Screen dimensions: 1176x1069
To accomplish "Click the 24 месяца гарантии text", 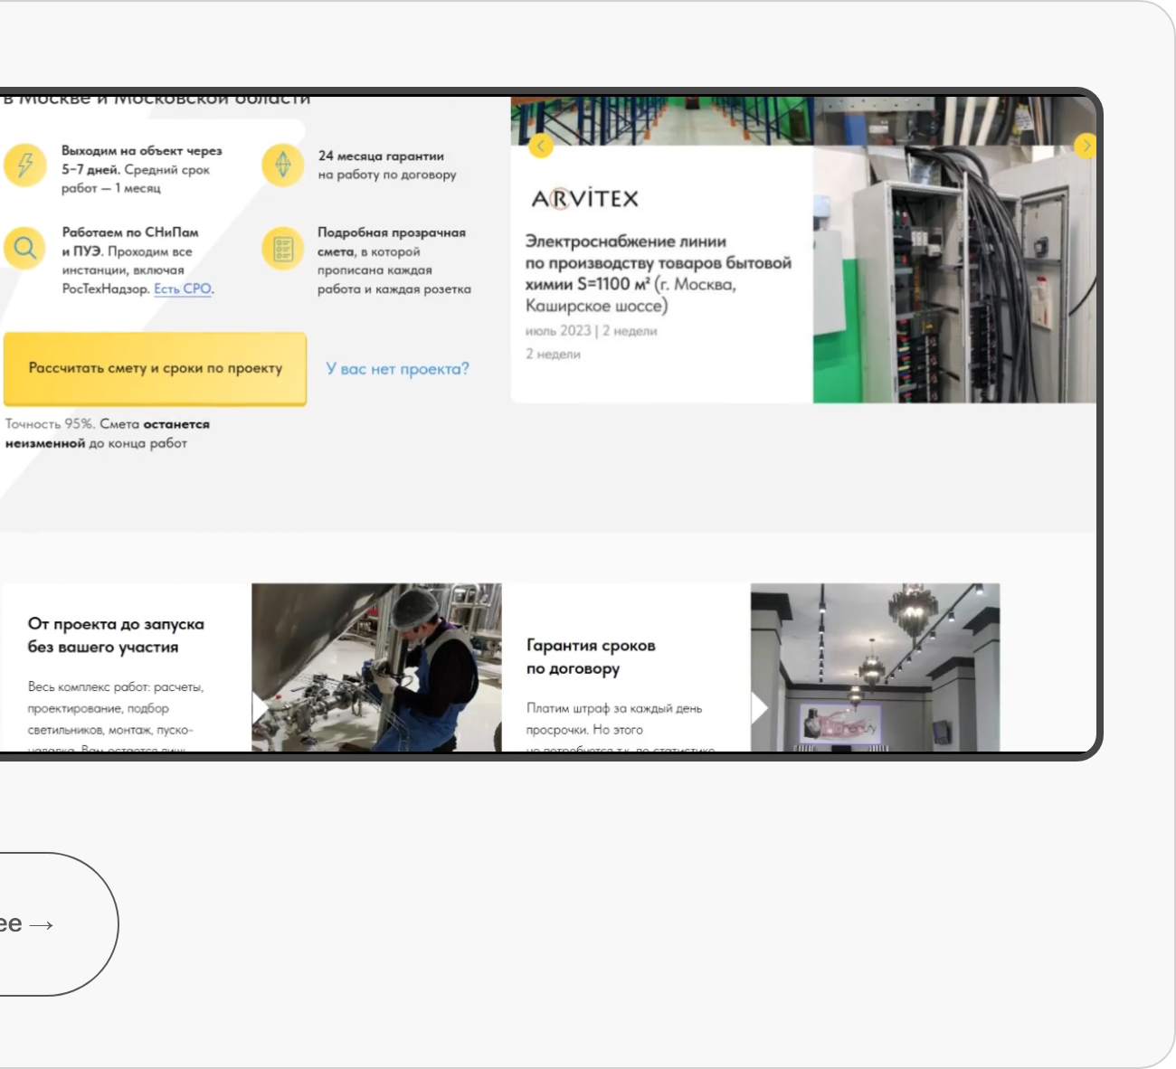I will (x=381, y=156).
